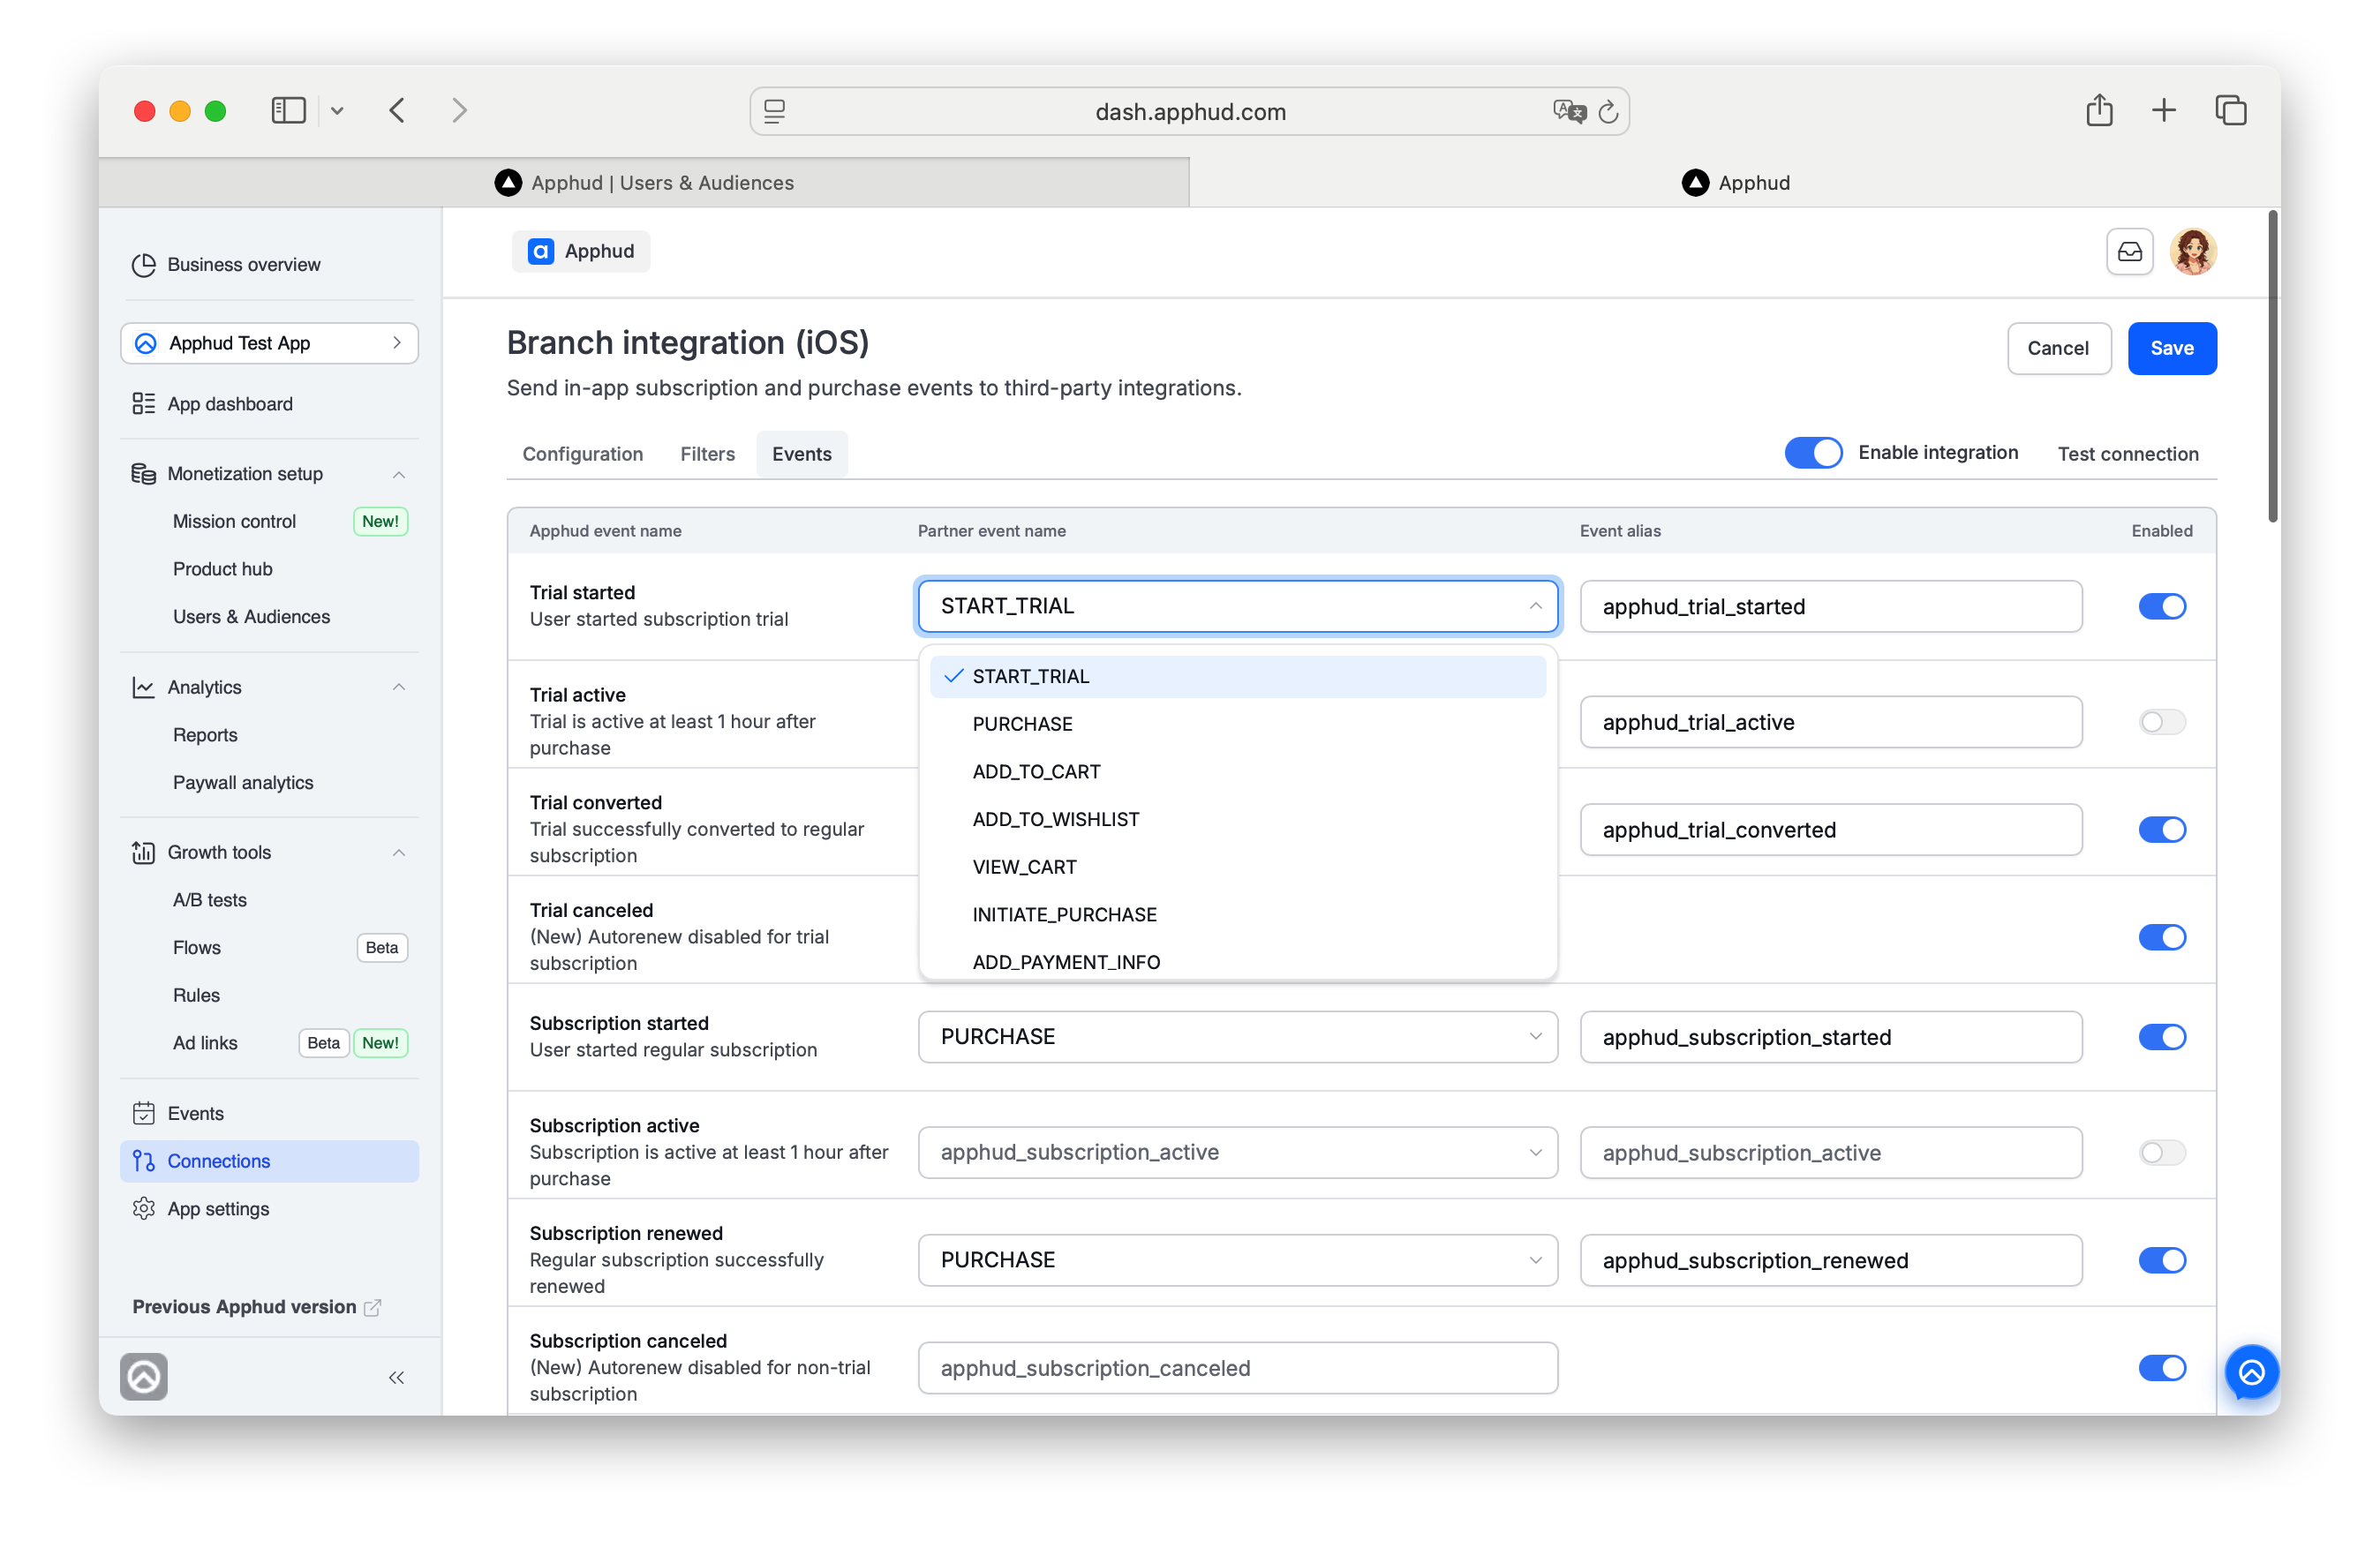Edit the apphud_subscription_canceled partner field
The image size is (2380, 1548).
coord(1237,1367)
